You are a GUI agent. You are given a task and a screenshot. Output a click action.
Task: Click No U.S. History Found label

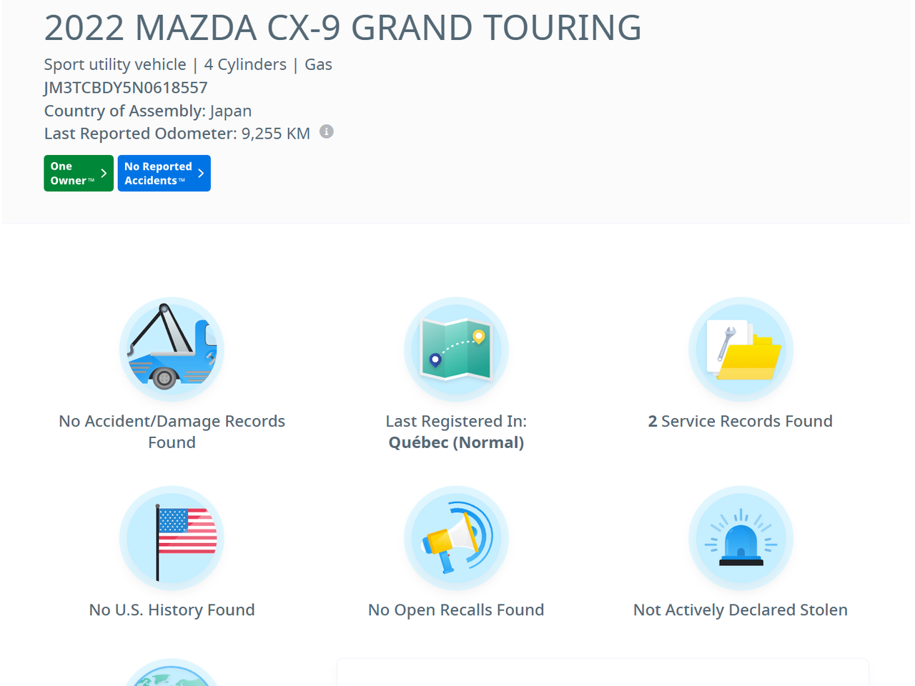[x=172, y=610]
